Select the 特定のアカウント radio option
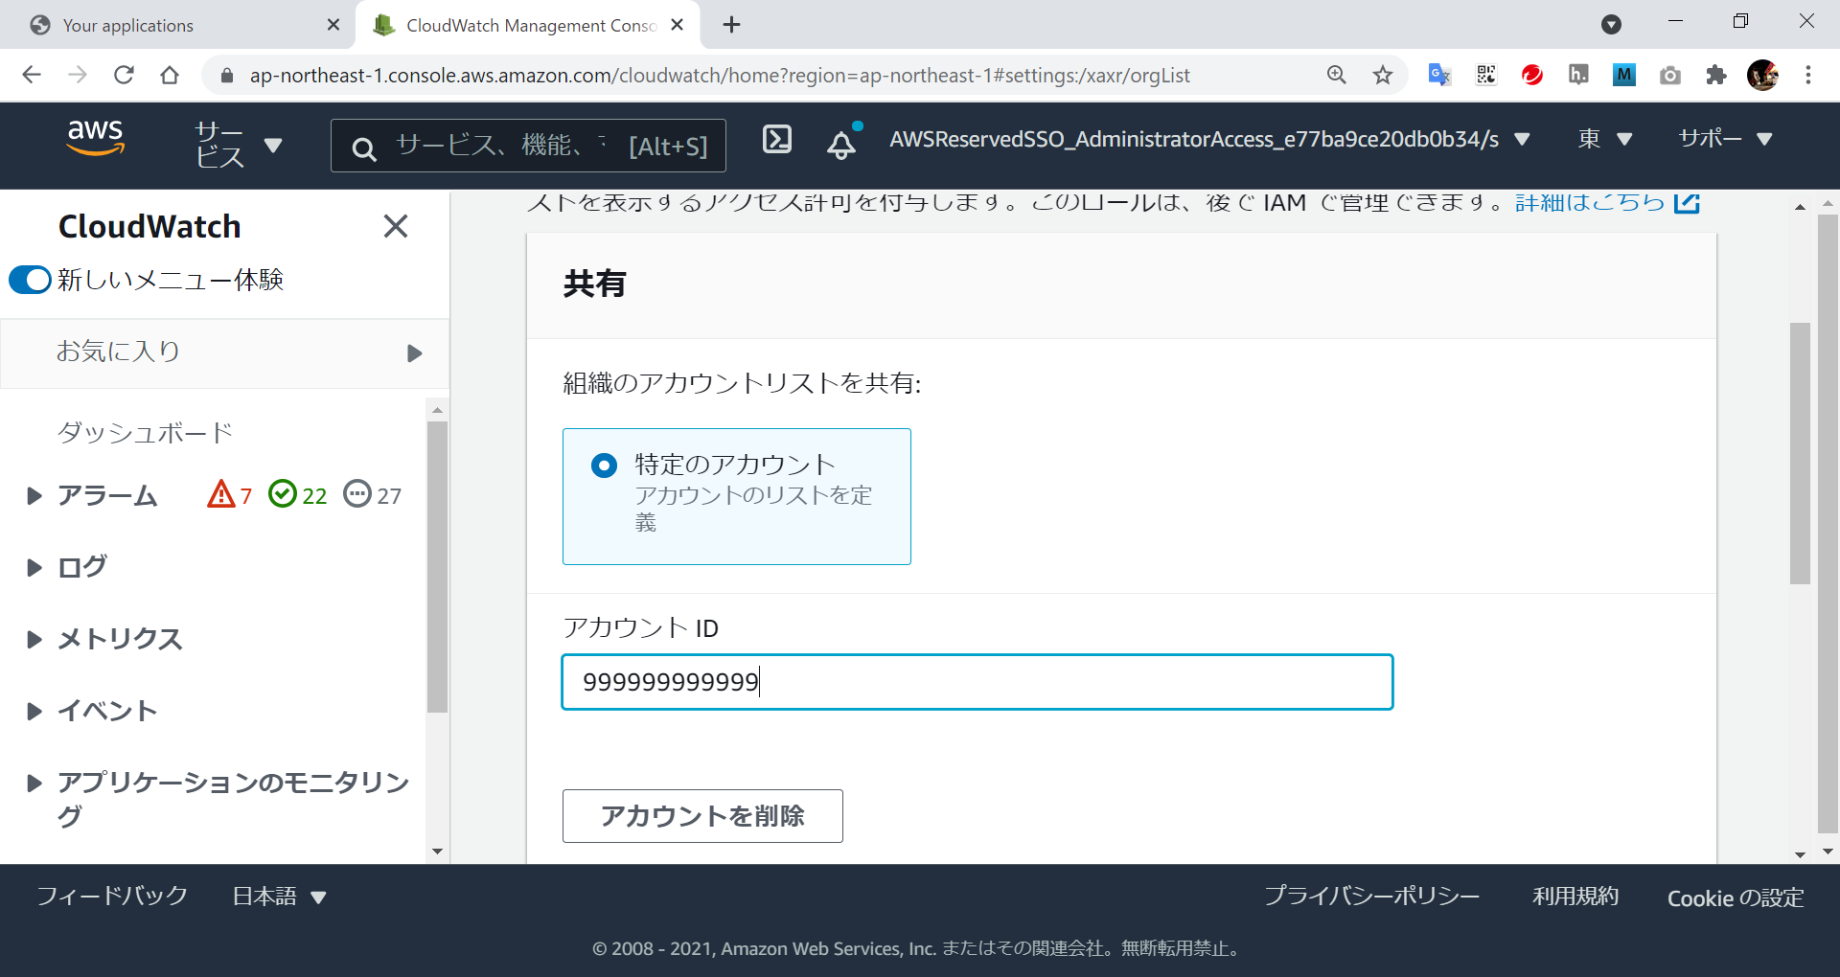 604,466
